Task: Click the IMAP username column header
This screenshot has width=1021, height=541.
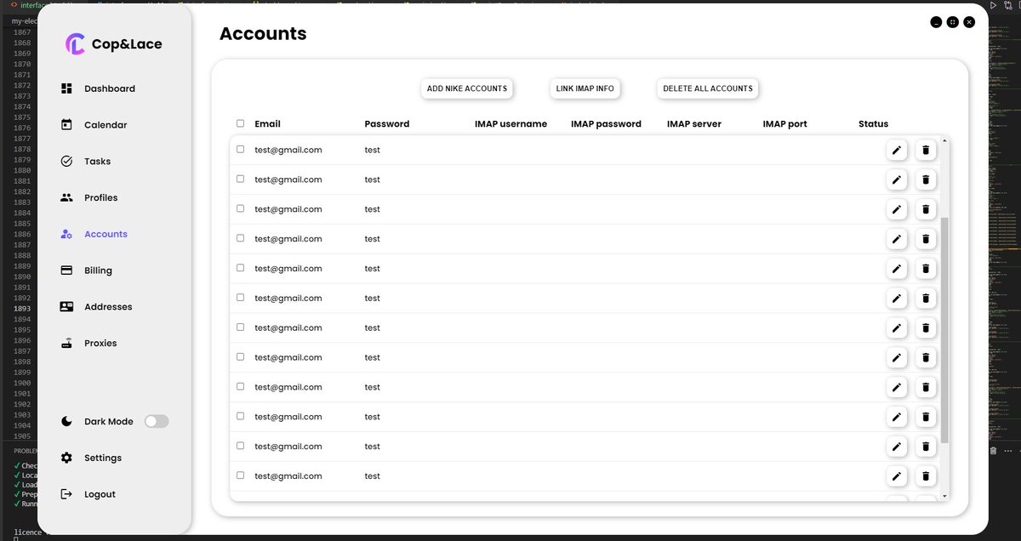Action: tap(510, 124)
